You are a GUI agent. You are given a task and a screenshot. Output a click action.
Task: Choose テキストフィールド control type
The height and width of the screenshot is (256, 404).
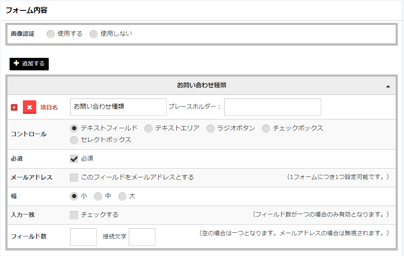pyautogui.click(x=74, y=128)
